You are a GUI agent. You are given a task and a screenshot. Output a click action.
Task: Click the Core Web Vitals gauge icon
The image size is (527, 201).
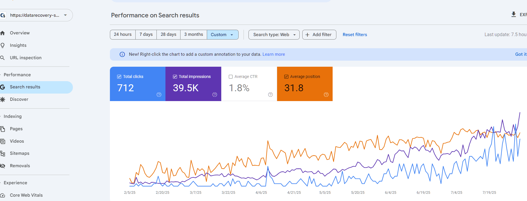3,195
